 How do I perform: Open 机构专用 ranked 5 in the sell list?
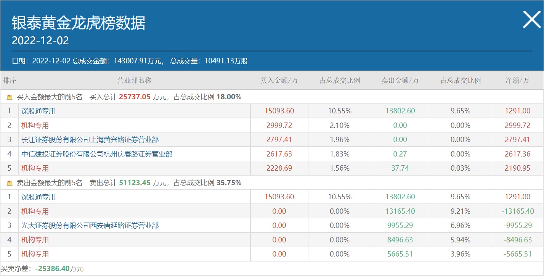[x=35, y=254]
